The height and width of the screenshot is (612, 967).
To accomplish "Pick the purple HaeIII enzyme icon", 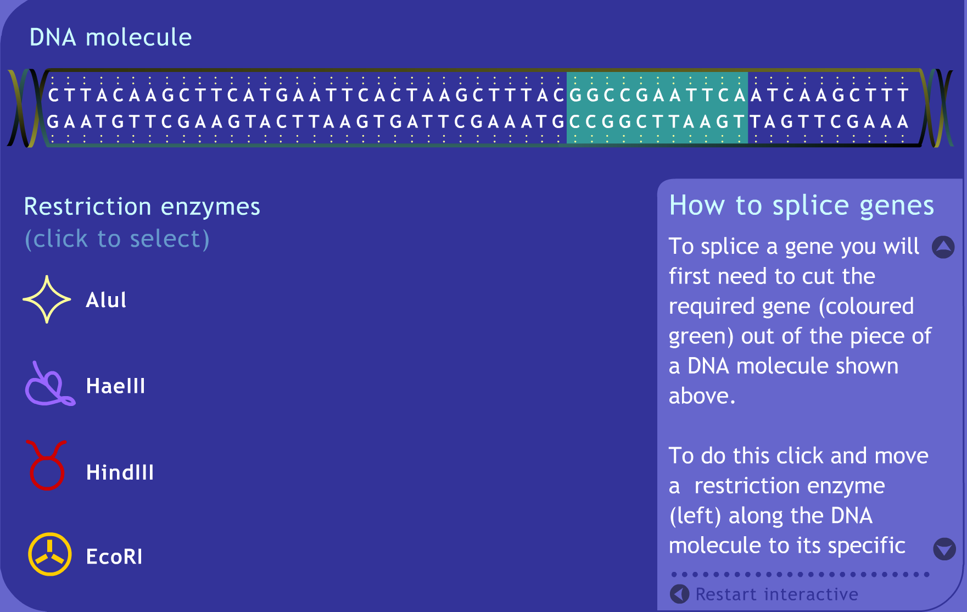I will [48, 385].
